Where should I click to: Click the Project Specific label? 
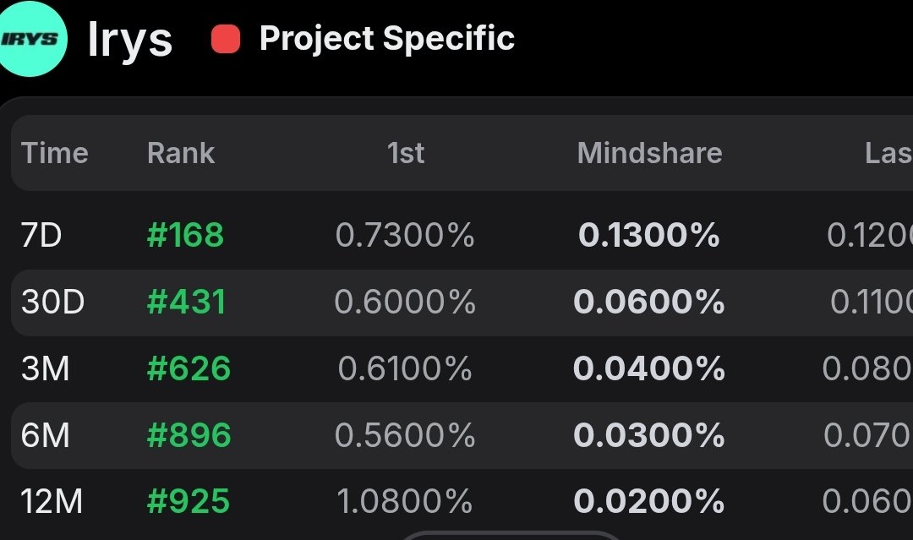click(x=387, y=38)
